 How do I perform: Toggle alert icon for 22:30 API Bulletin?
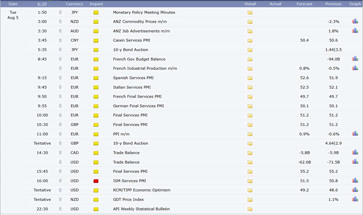pyautogui.click(x=60, y=209)
